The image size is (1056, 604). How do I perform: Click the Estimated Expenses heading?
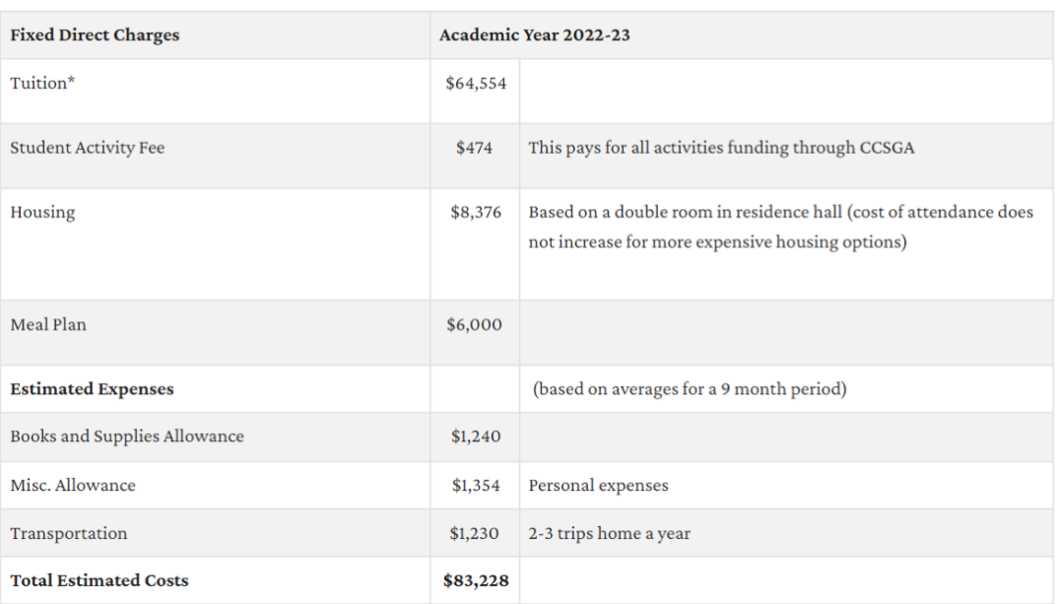(x=93, y=389)
